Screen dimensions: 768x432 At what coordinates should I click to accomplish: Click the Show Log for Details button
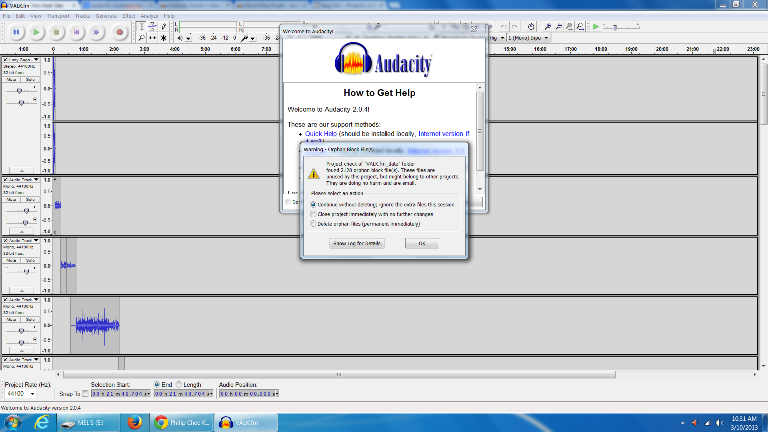click(x=356, y=243)
